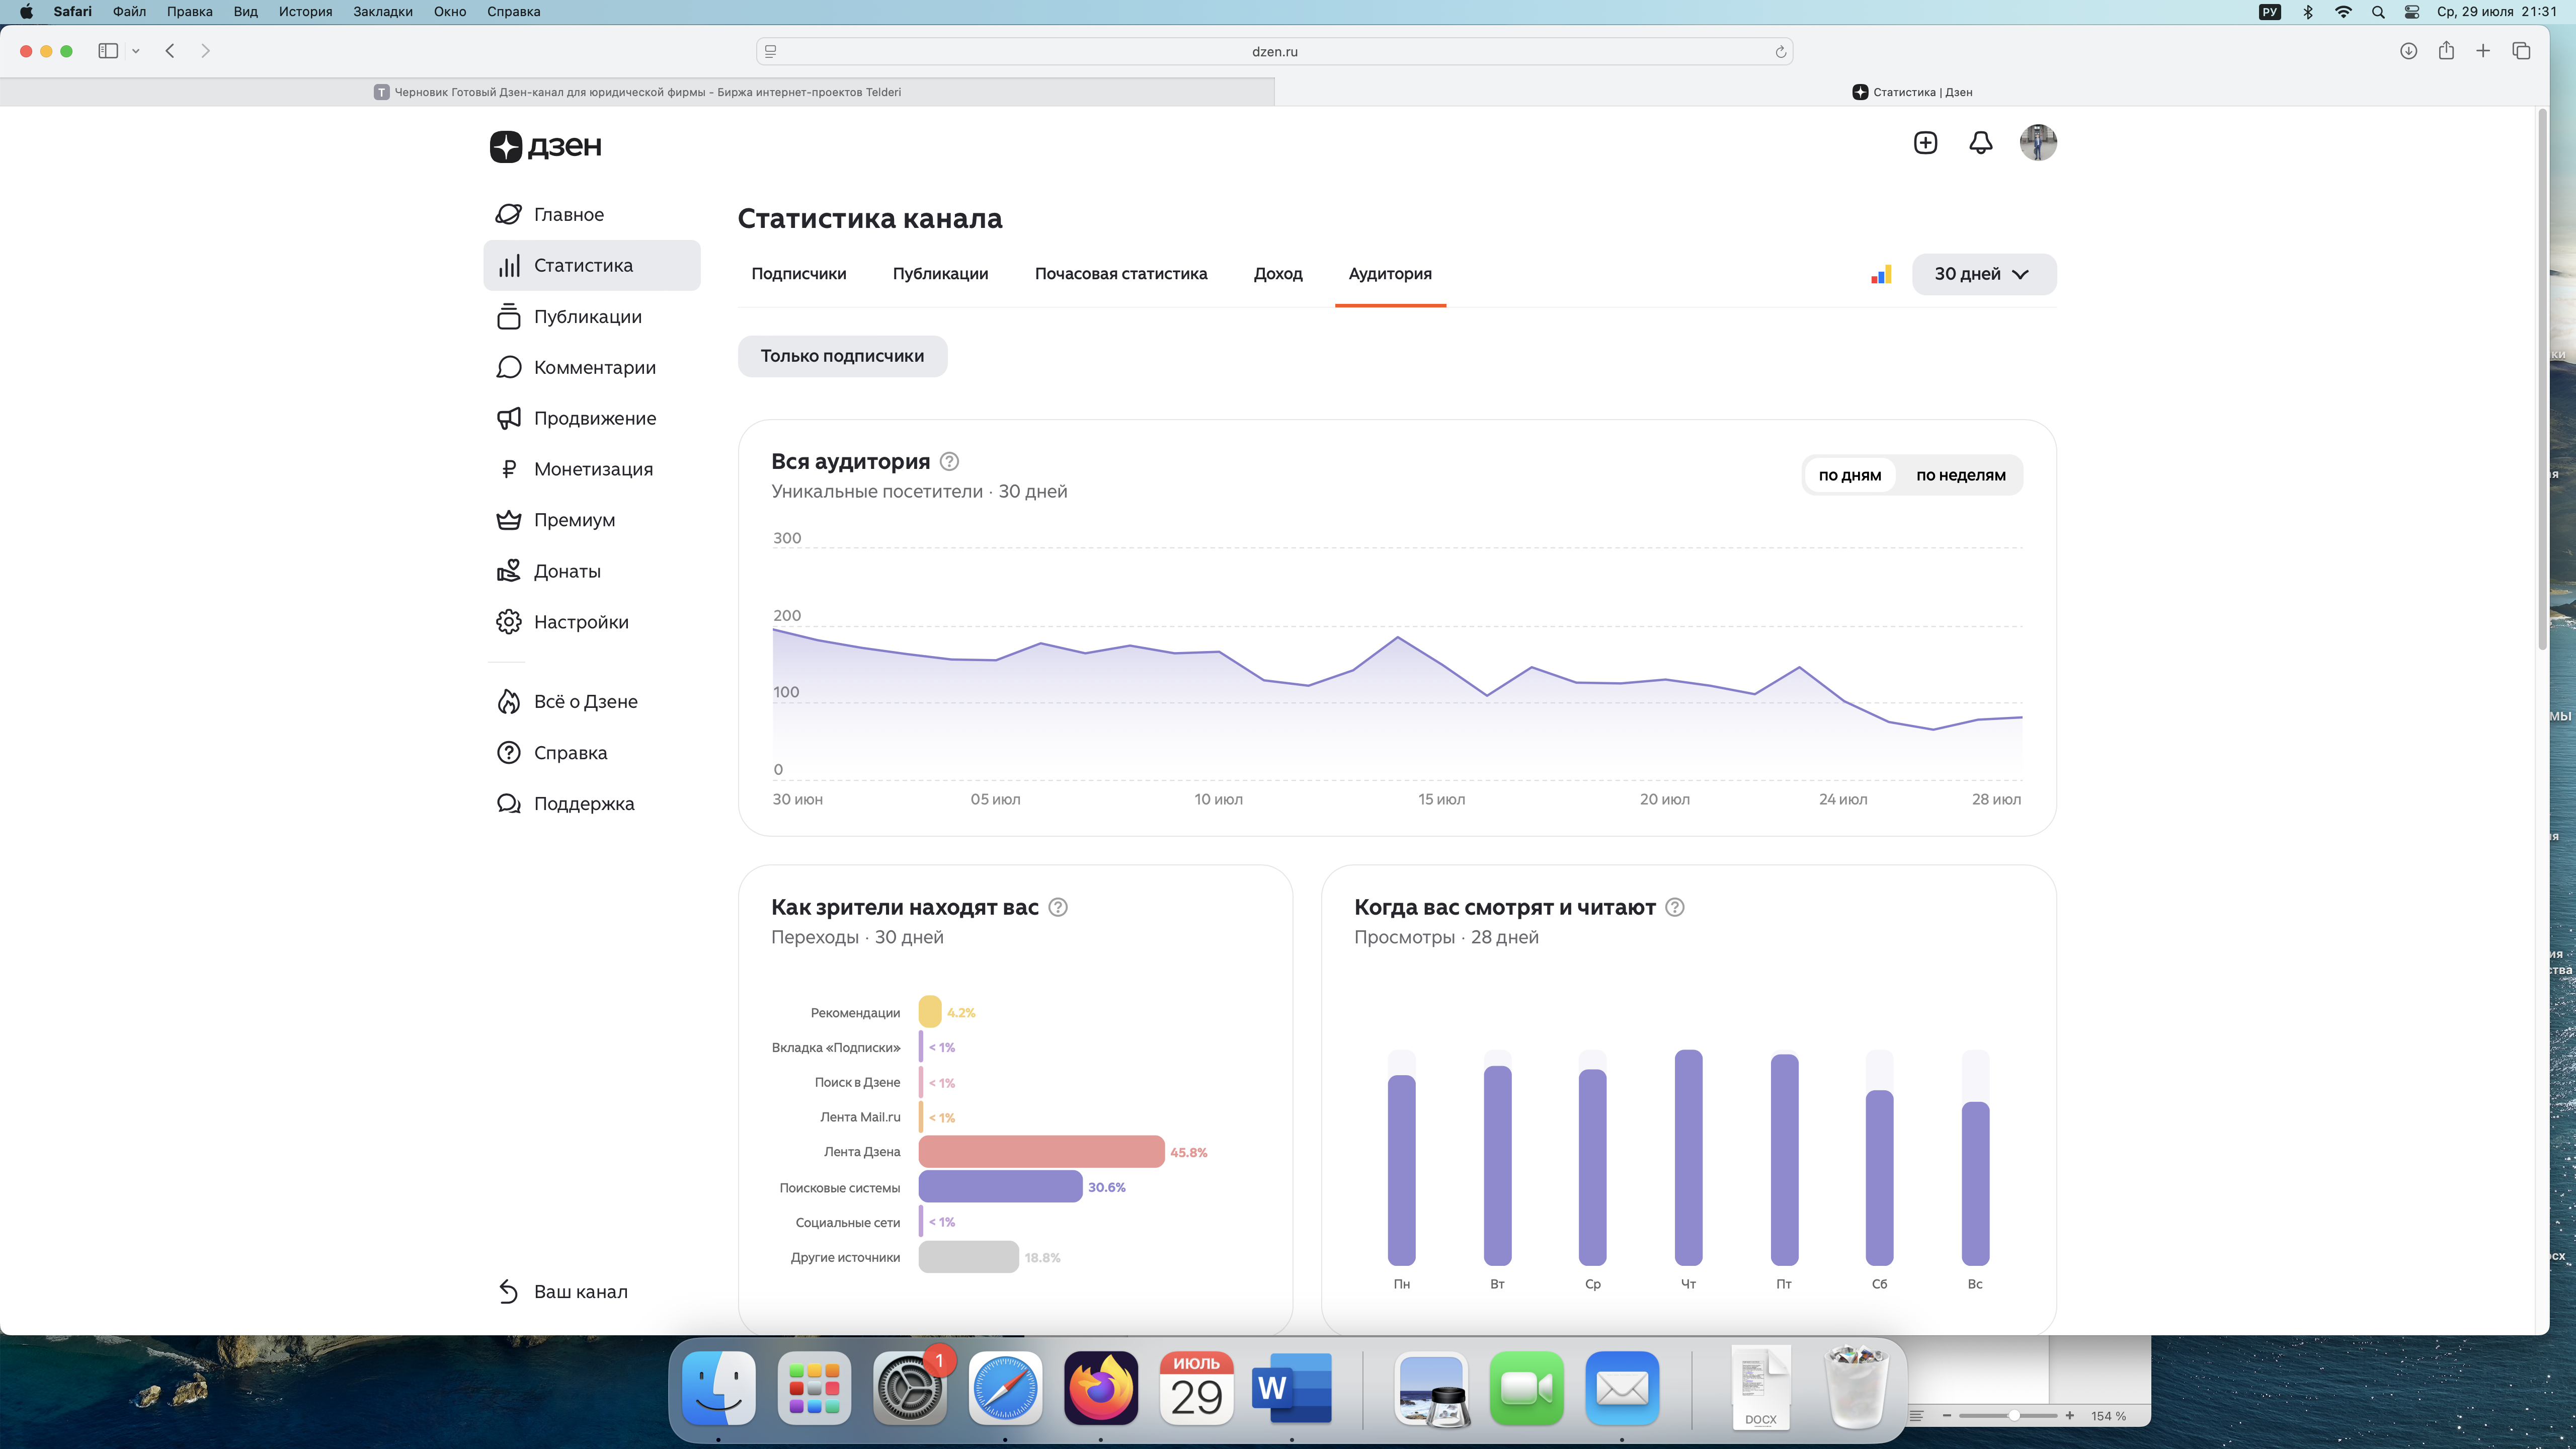Open Статистика in the sidebar
Viewport: 2576px width, 1449px height.
tap(591, 265)
